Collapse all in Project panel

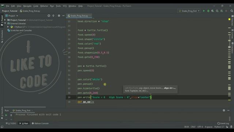[53, 16]
